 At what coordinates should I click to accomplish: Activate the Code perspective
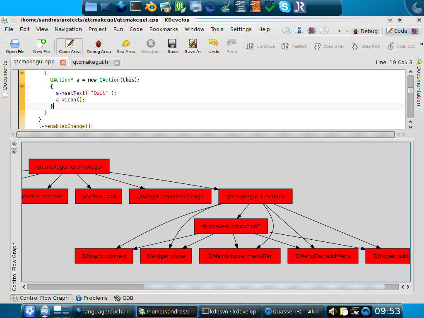click(x=398, y=31)
